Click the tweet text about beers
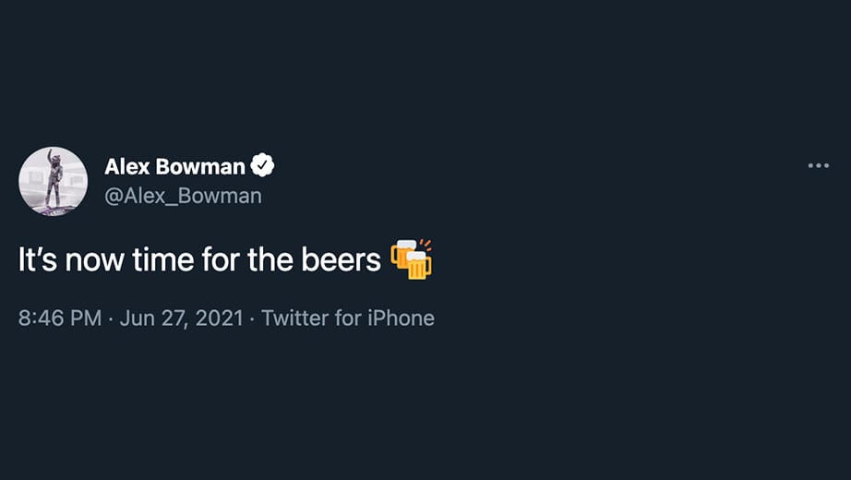This screenshot has height=480, width=851. coord(225,259)
